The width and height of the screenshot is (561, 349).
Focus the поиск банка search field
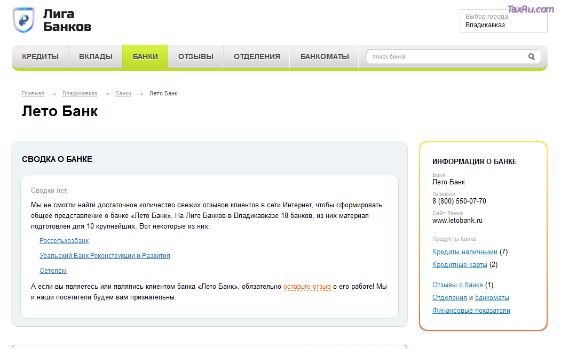(x=446, y=56)
